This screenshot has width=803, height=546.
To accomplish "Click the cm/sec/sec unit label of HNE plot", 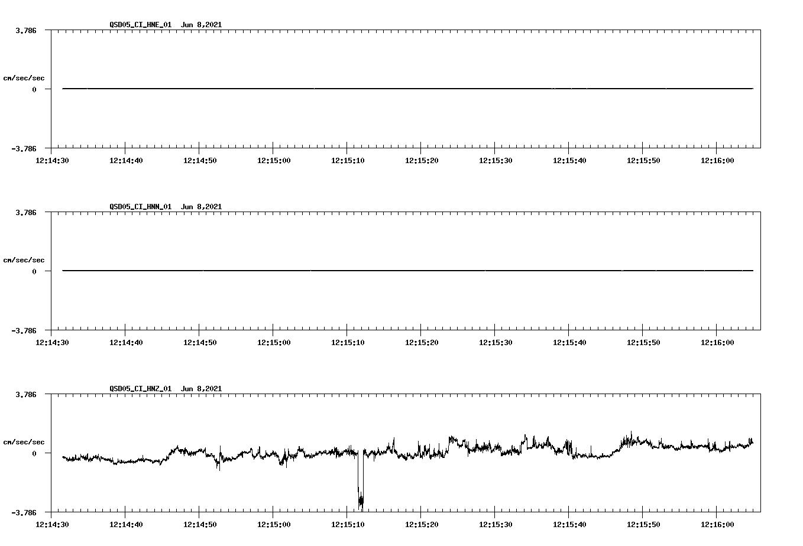I will coord(24,78).
